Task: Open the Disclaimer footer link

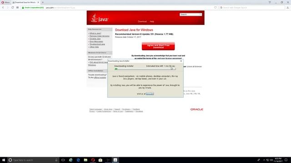Action: click(x=139, y=111)
